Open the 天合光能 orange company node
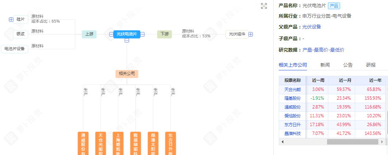 click(x=100, y=143)
